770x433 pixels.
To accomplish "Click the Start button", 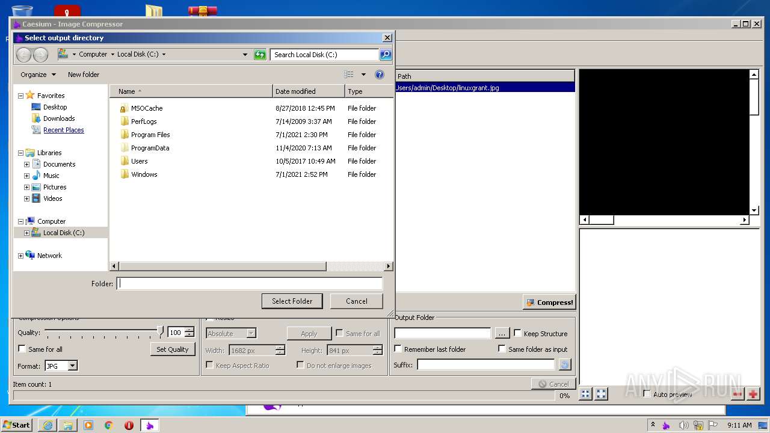I will (x=17, y=425).
